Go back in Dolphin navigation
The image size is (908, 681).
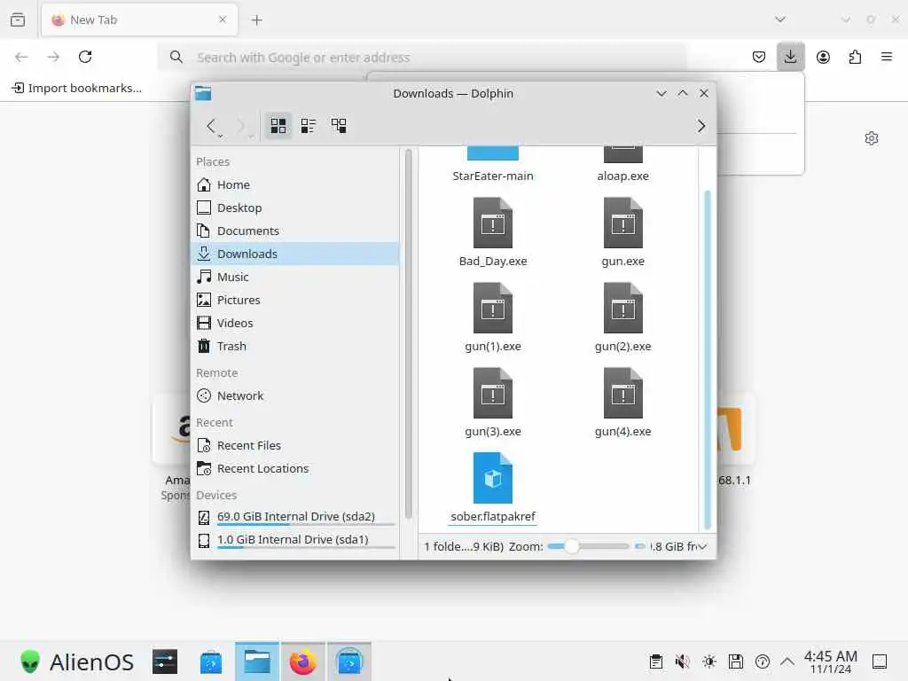[x=211, y=126]
